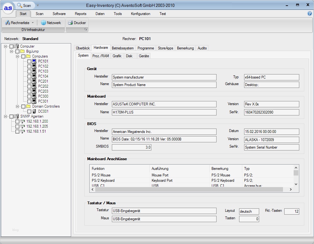Collapse the Domain Controllers tree node
Viewport: 314px width, 244px height.
(17, 106)
